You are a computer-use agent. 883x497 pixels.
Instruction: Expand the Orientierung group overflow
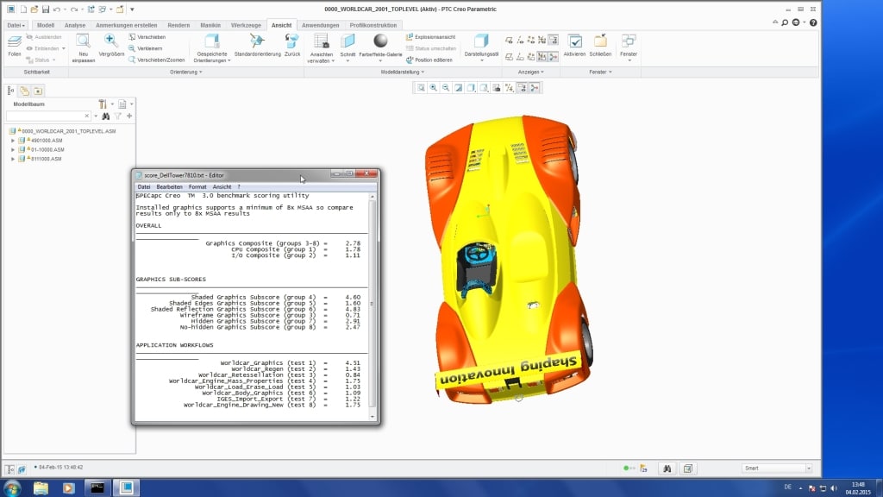tap(186, 72)
